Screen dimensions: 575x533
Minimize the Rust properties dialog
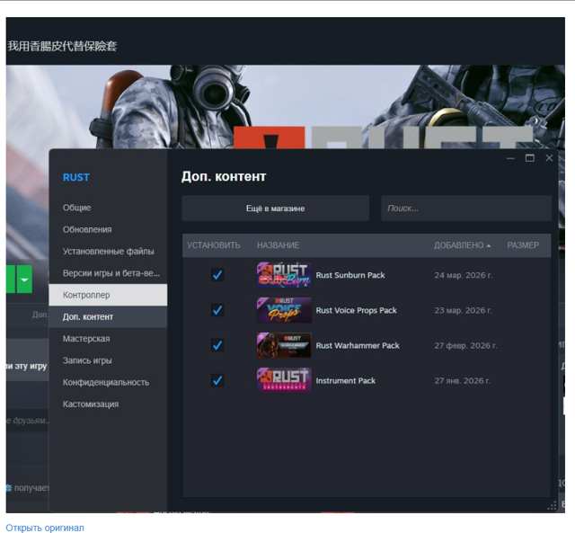[x=510, y=158]
